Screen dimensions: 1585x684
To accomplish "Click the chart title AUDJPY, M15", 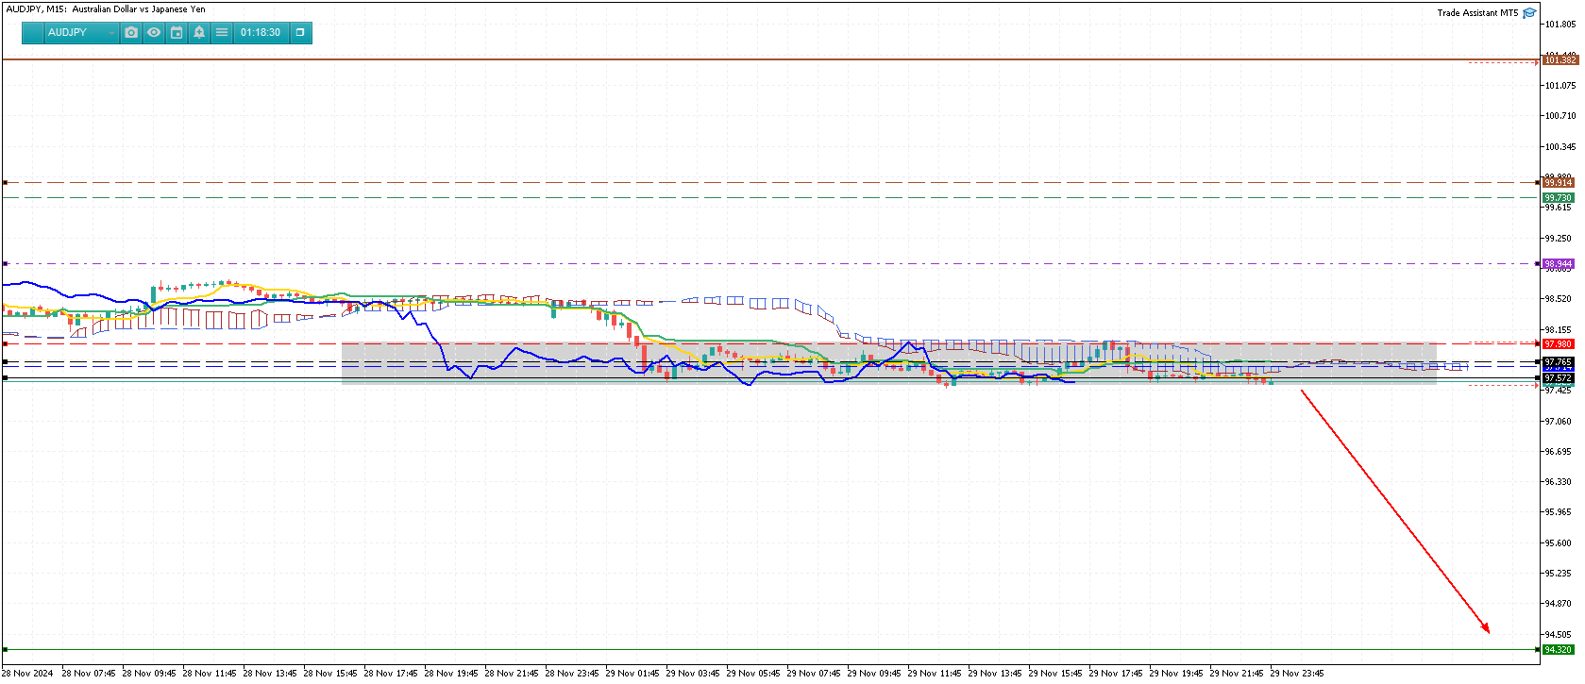I will [x=36, y=9].
